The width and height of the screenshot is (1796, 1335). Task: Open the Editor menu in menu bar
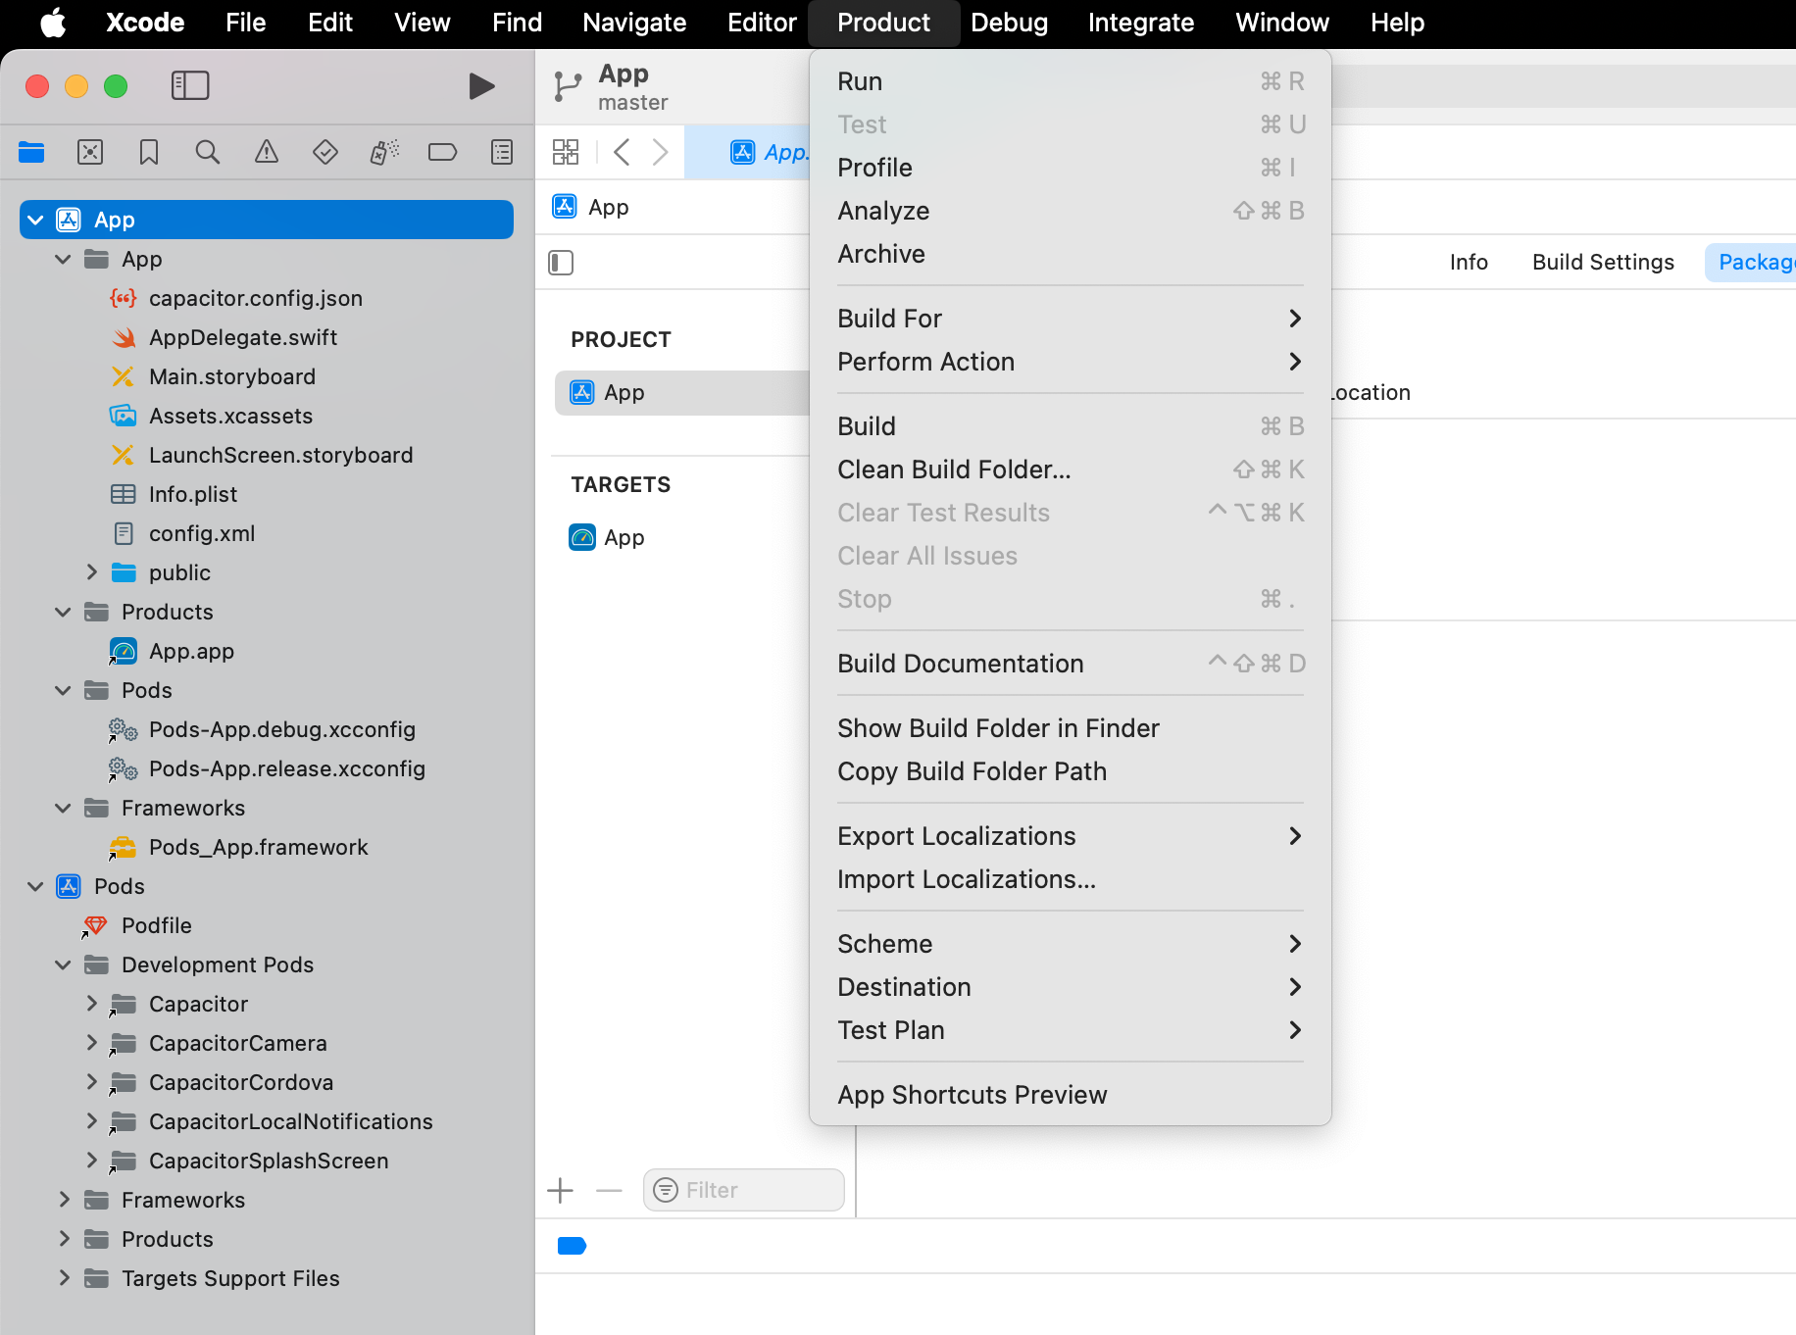pos(762,23)
